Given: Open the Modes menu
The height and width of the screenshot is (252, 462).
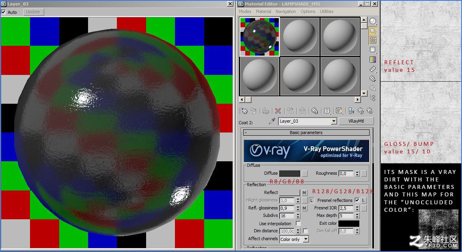Looking at the screenshot, I should pyautogui.click(x=245, y=11).
